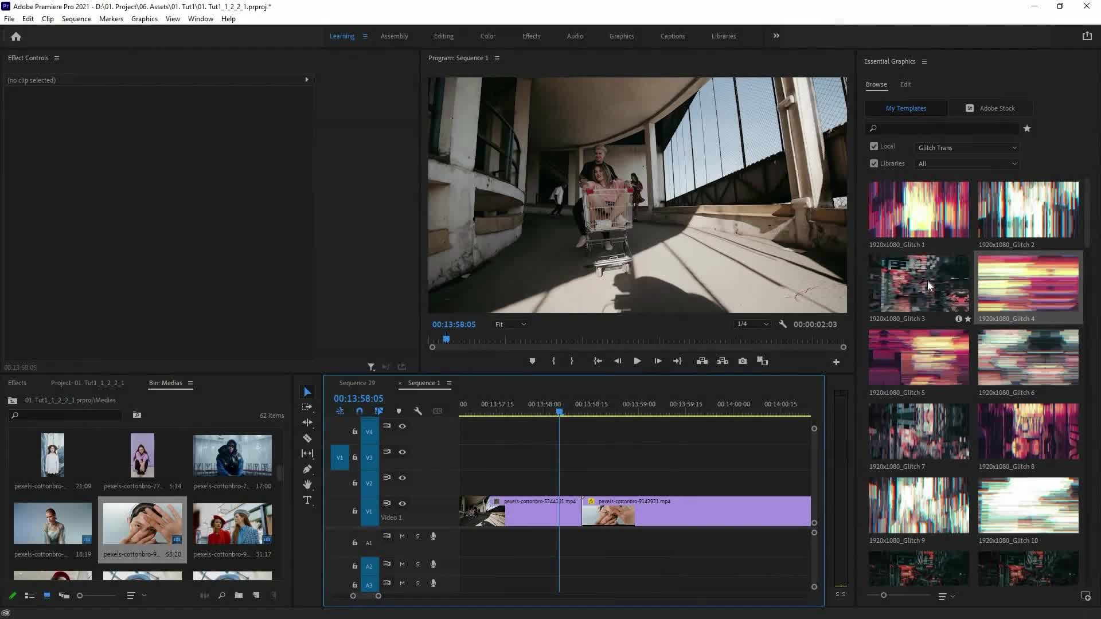Open timeline display settings wrench
The width and height of the screenshot is (1101, 619).
click(x=418, y=411)
